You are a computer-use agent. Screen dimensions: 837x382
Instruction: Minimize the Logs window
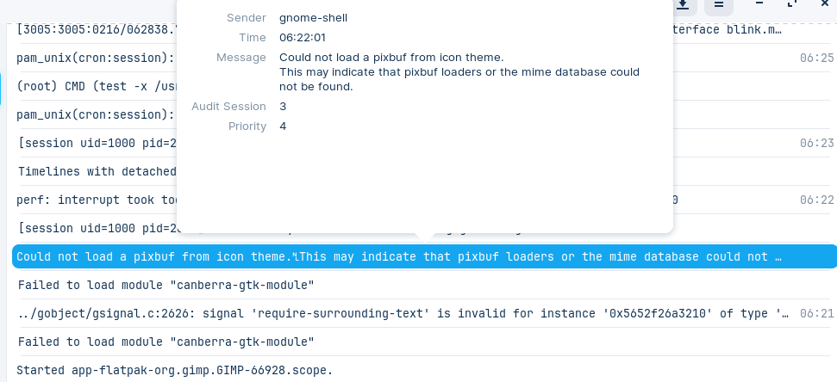pyautogui.click(x=759, y=3)
